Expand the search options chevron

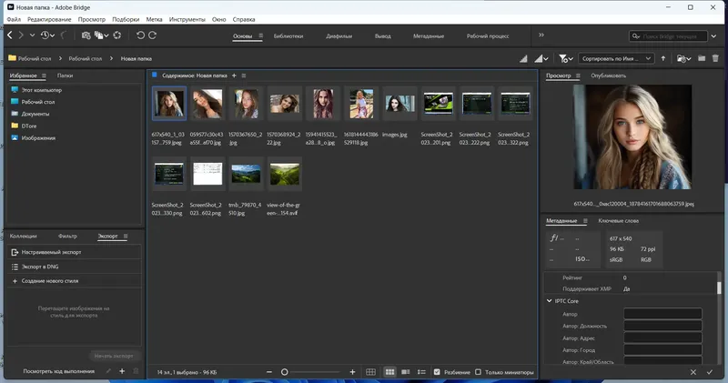pyautogui.click(x=714, y=36)
